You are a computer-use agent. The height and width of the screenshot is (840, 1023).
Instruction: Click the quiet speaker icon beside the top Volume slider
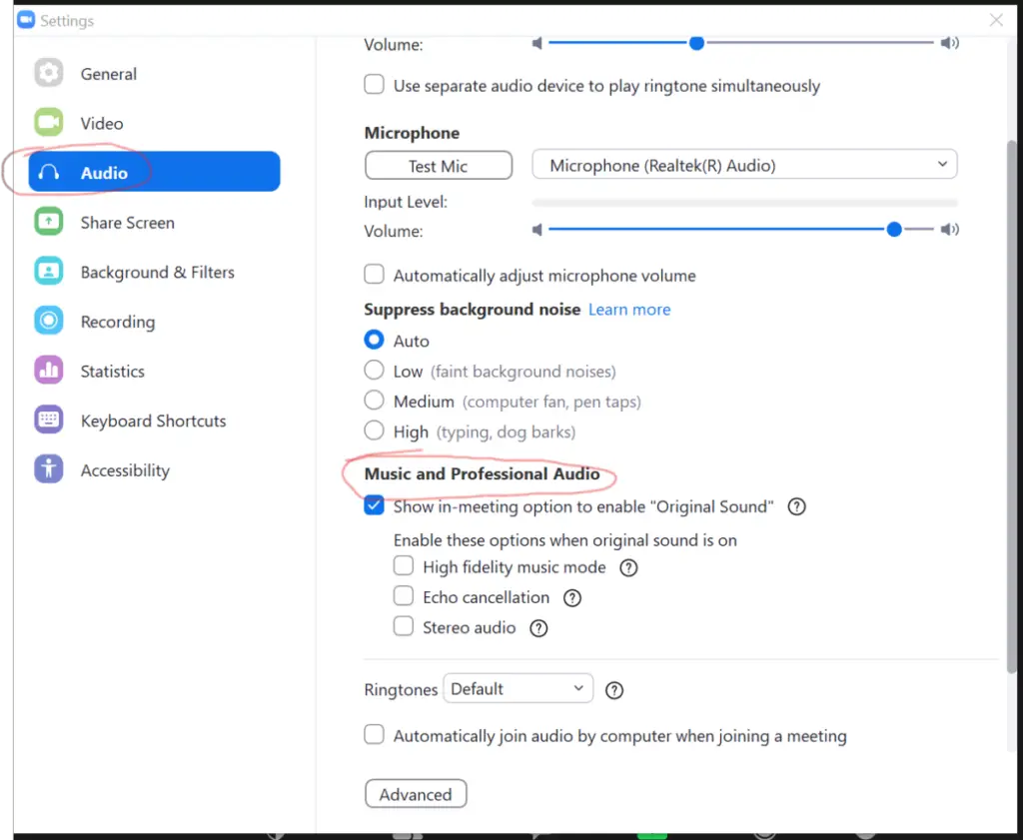(536, 43)
